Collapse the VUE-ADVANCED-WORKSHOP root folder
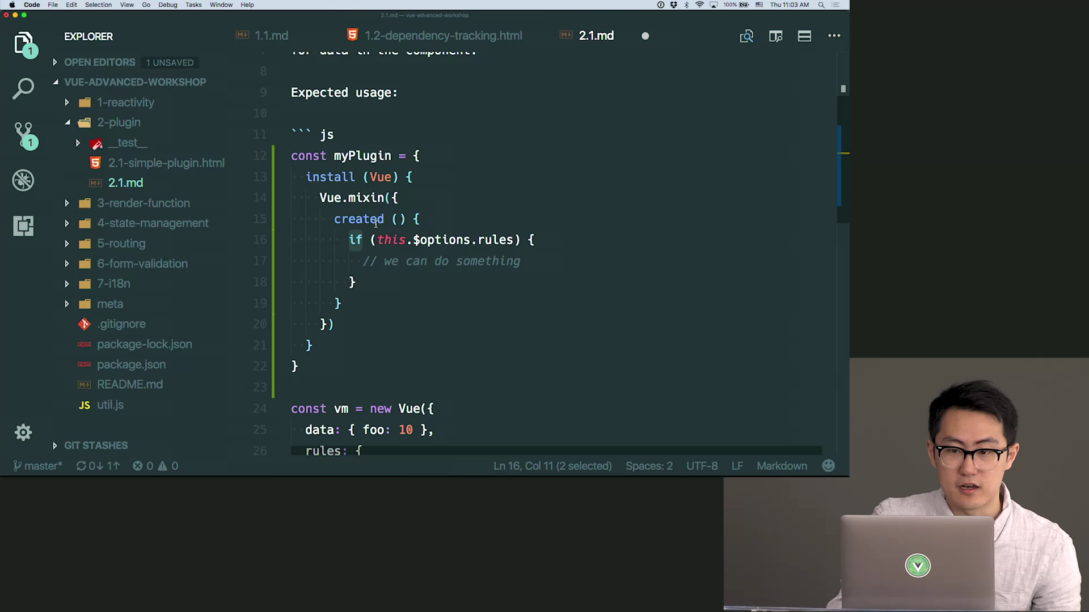 [x=56, y=82]
